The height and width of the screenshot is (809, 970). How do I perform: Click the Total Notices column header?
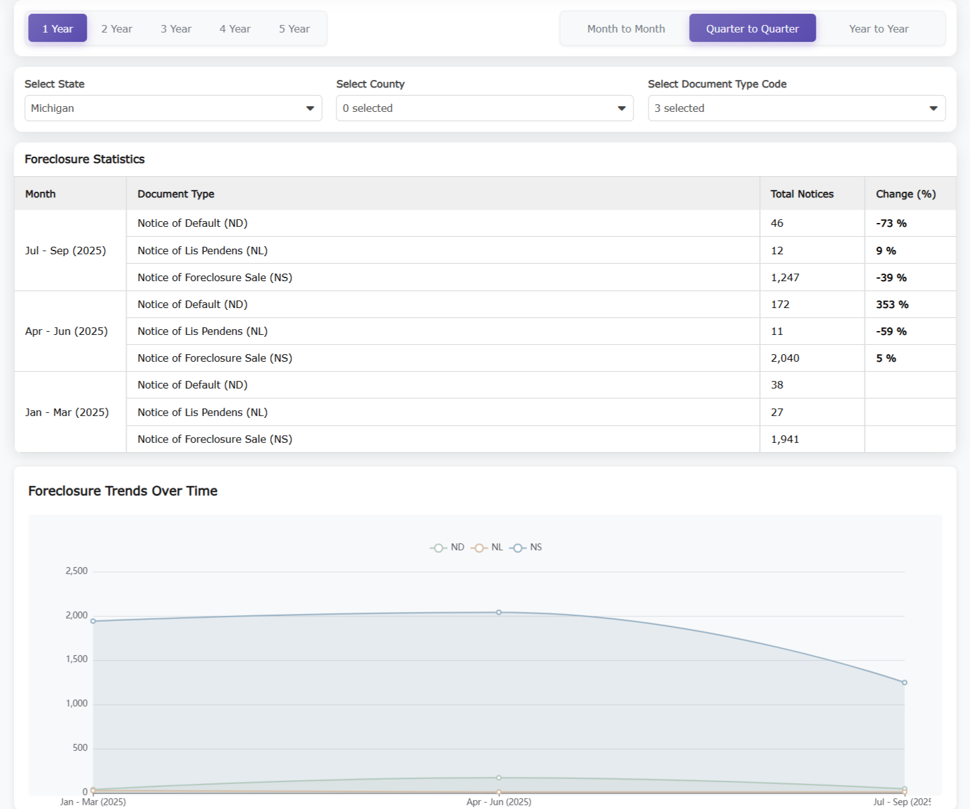[801, 194]
